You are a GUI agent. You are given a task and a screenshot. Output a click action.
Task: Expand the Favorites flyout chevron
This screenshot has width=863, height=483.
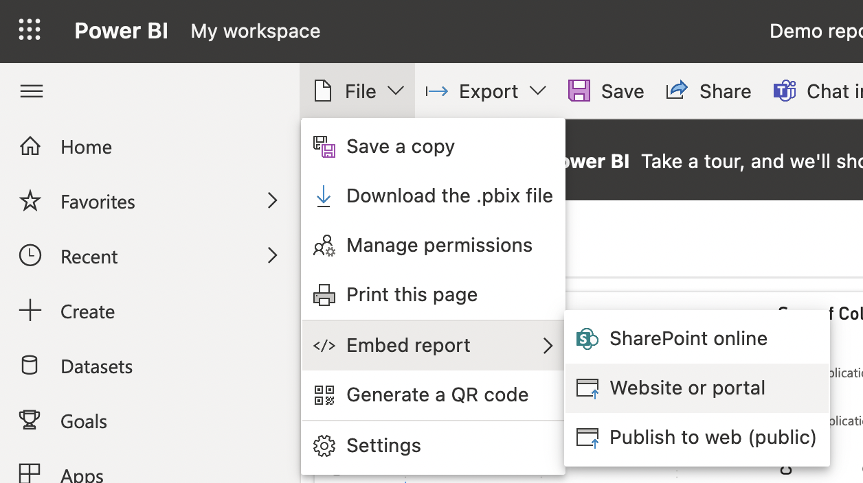(273, 201)
